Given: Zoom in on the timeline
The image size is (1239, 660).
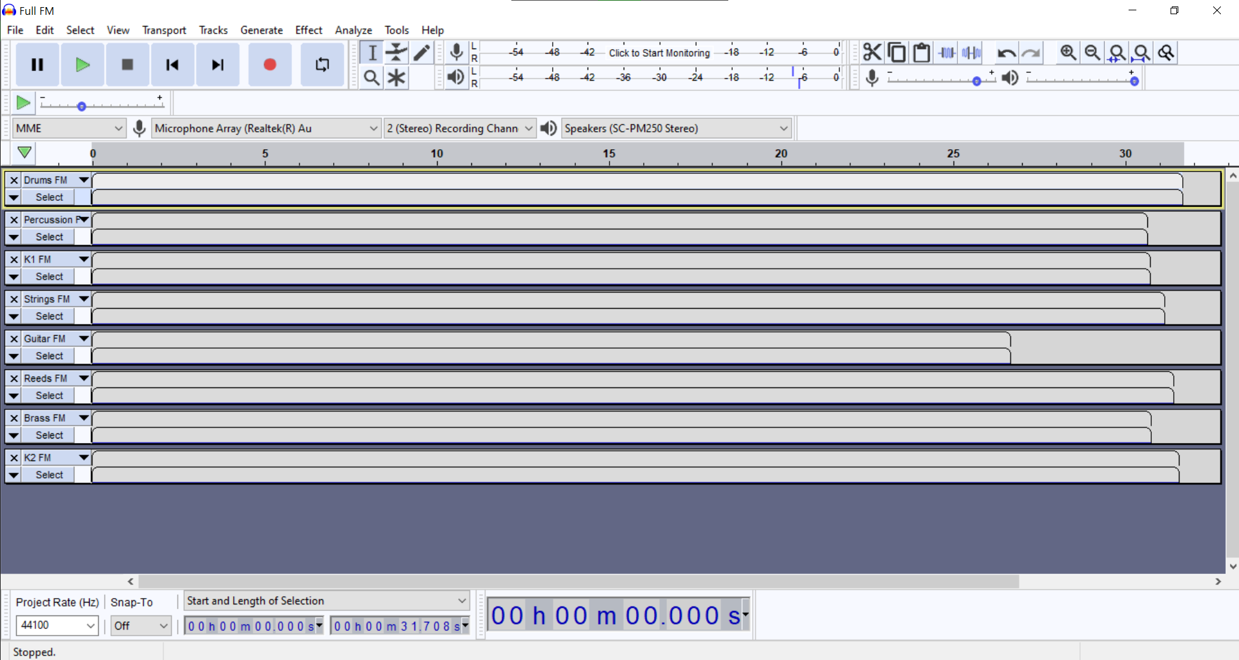Looking at the screenshot, I should click(1068, 52).
